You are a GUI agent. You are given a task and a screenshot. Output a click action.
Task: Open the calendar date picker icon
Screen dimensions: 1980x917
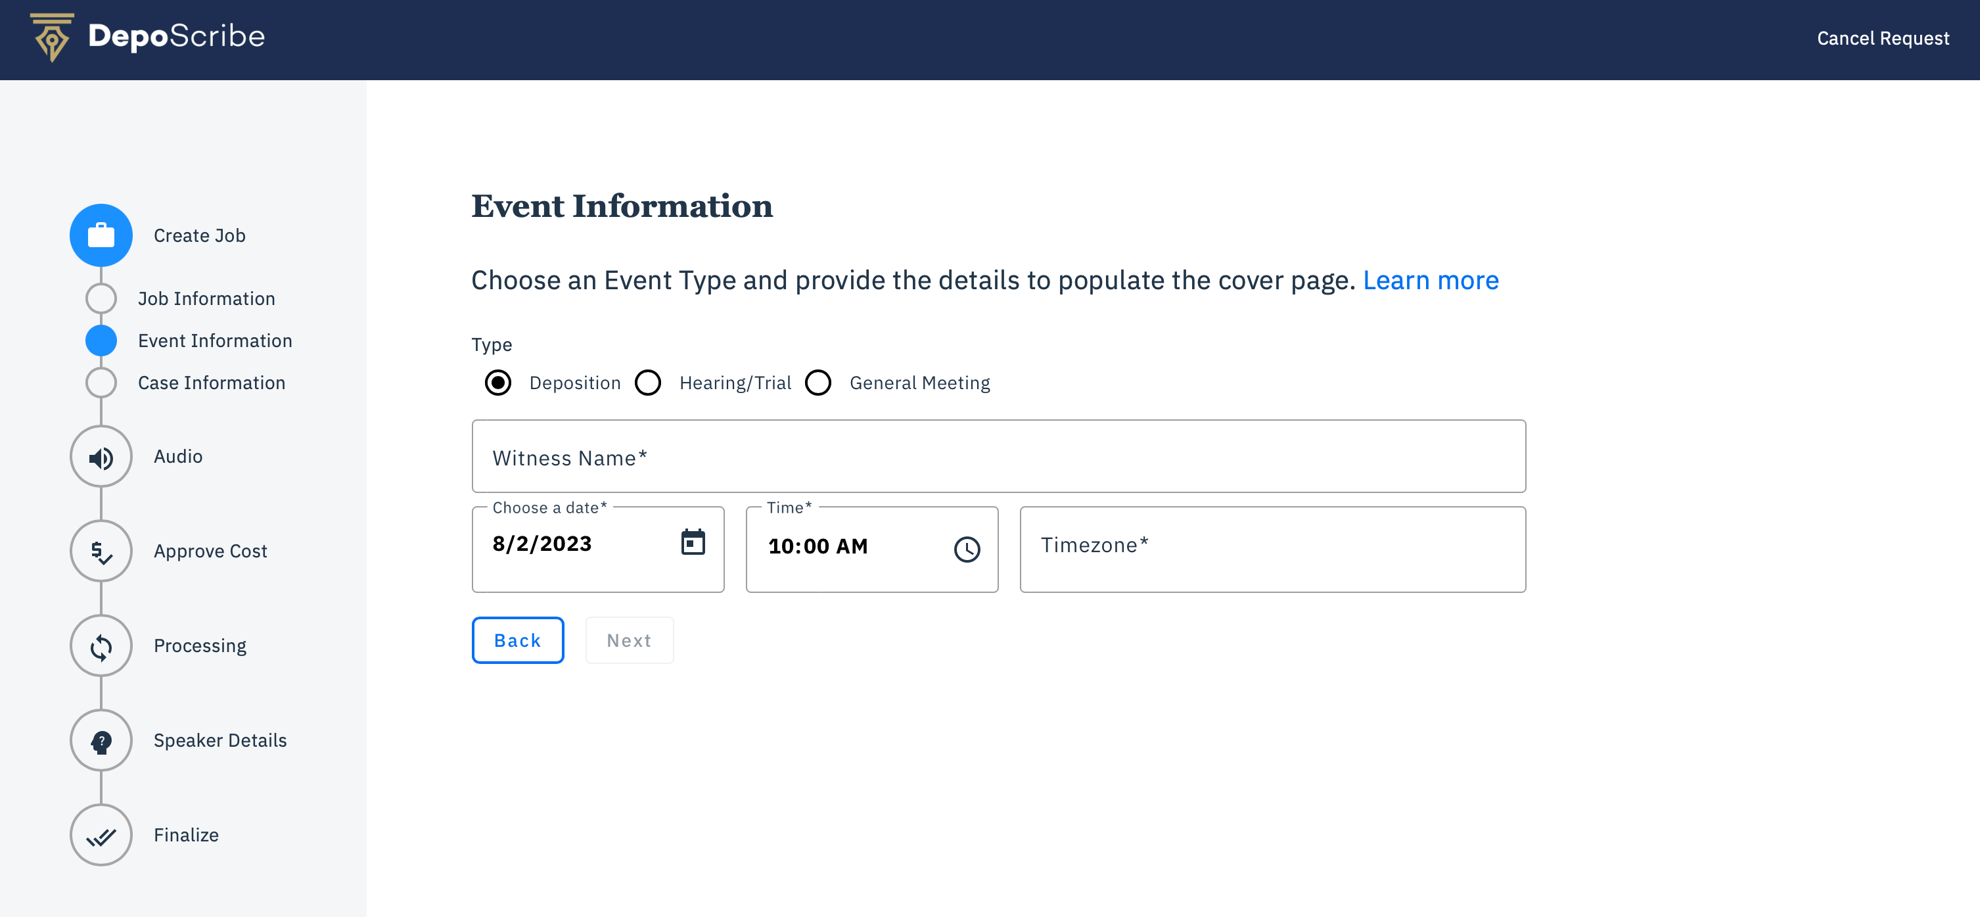click(x=693, y=543)
